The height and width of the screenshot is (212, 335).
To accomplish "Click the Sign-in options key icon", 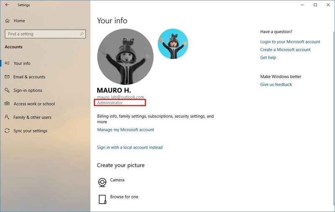I will (x=7, y=90).
